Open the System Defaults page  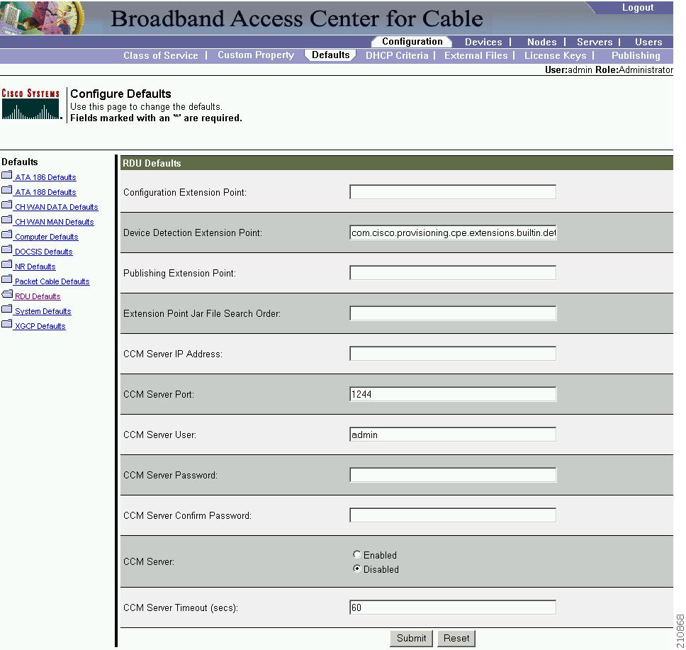[x=43, y=310]
